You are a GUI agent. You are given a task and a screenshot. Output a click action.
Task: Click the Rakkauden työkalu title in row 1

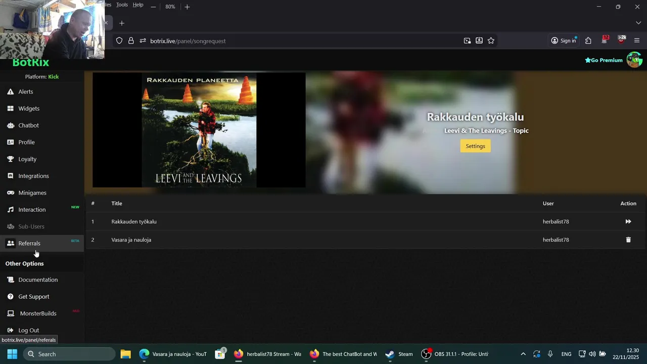[134, 221]
